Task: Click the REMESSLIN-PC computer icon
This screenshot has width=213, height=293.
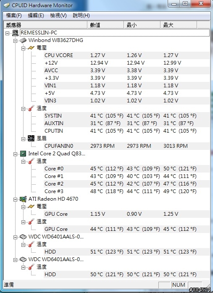Action: pos(16,33)
